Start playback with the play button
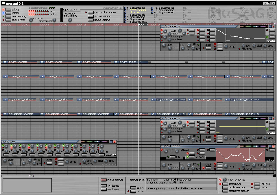This screenshot has width=277, height=195. [x=8, y=10]
